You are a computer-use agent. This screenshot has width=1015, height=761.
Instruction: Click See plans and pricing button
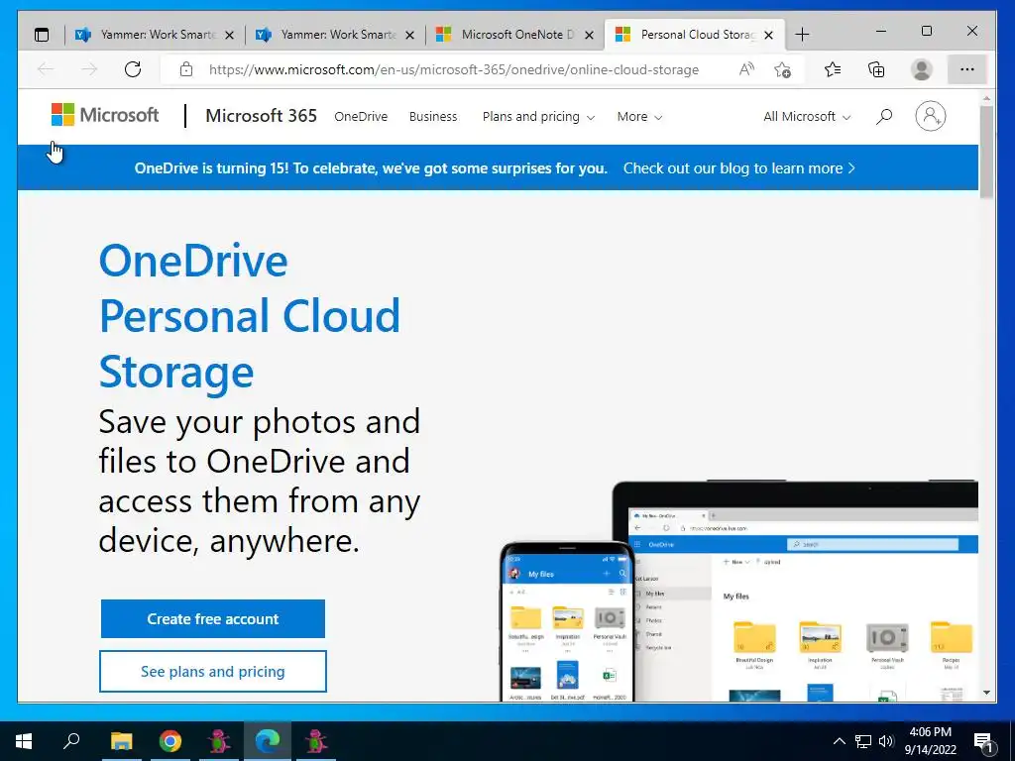(213, 672)
